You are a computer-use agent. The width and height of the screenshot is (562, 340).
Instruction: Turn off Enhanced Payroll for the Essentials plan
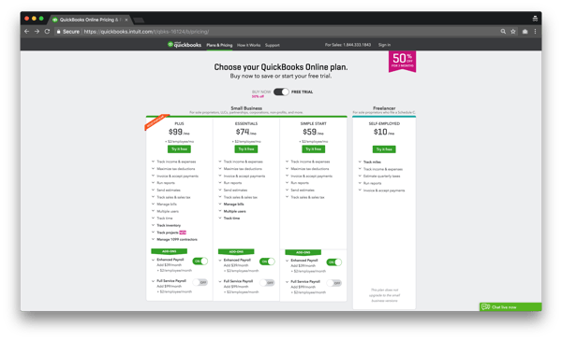click(x=267, y=262)
